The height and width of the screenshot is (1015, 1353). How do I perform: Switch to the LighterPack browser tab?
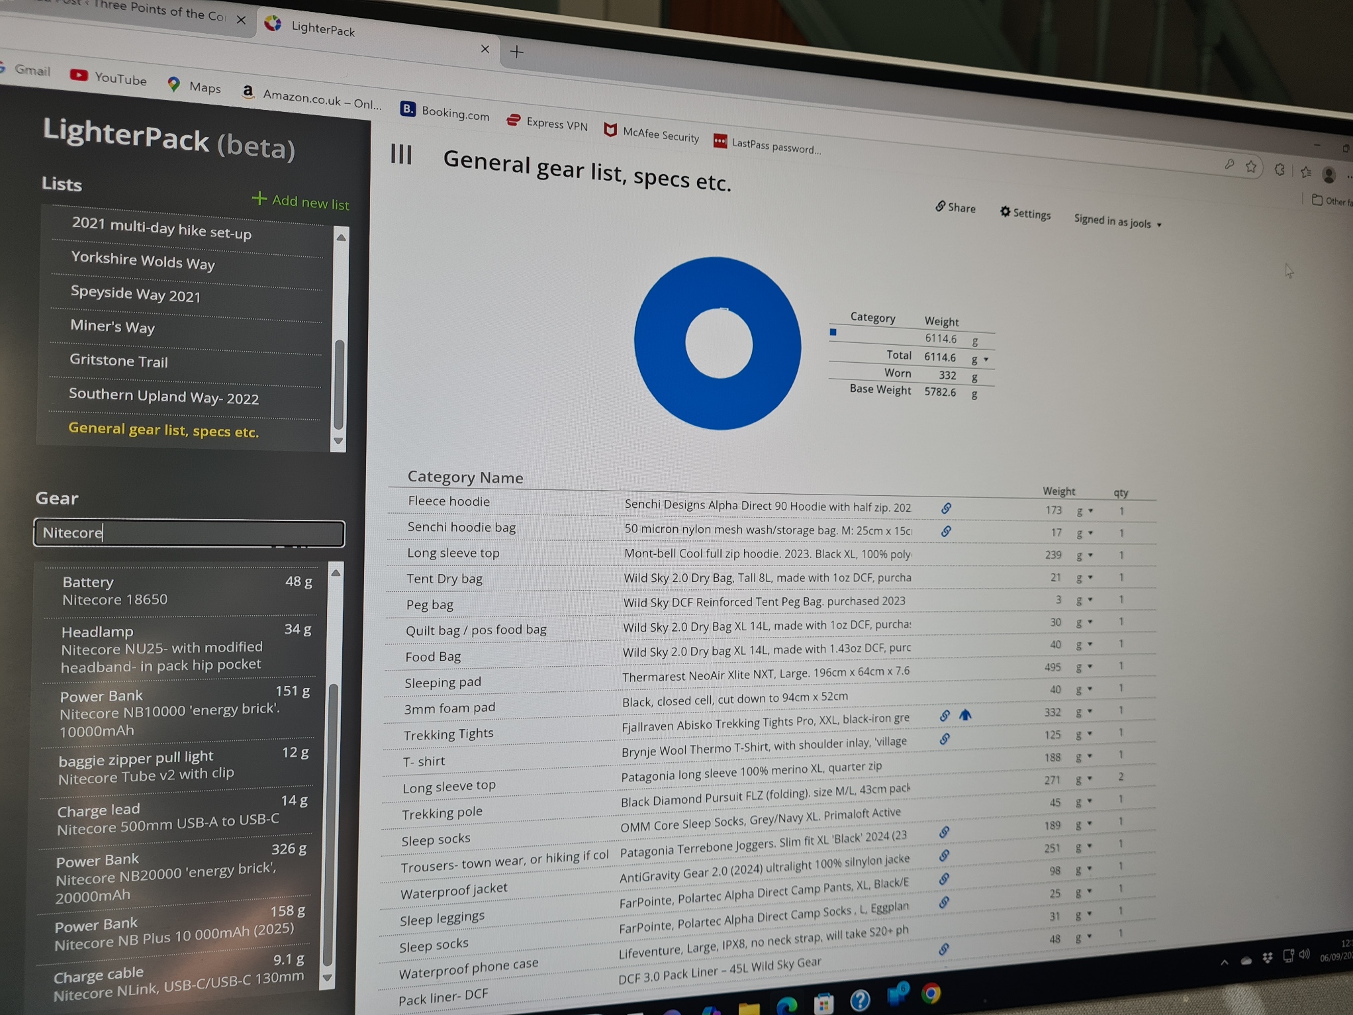(322, 29)
